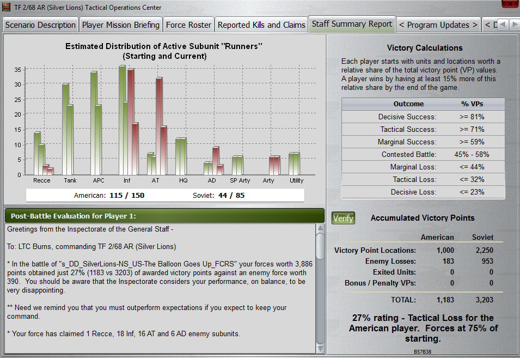Click the Decisive Success outcome row
520x358 pixels.
point(423,117)
